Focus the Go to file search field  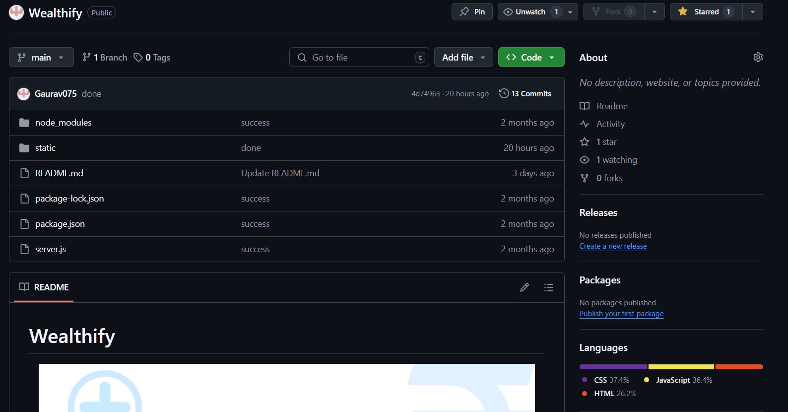click(x=359, y=57)
